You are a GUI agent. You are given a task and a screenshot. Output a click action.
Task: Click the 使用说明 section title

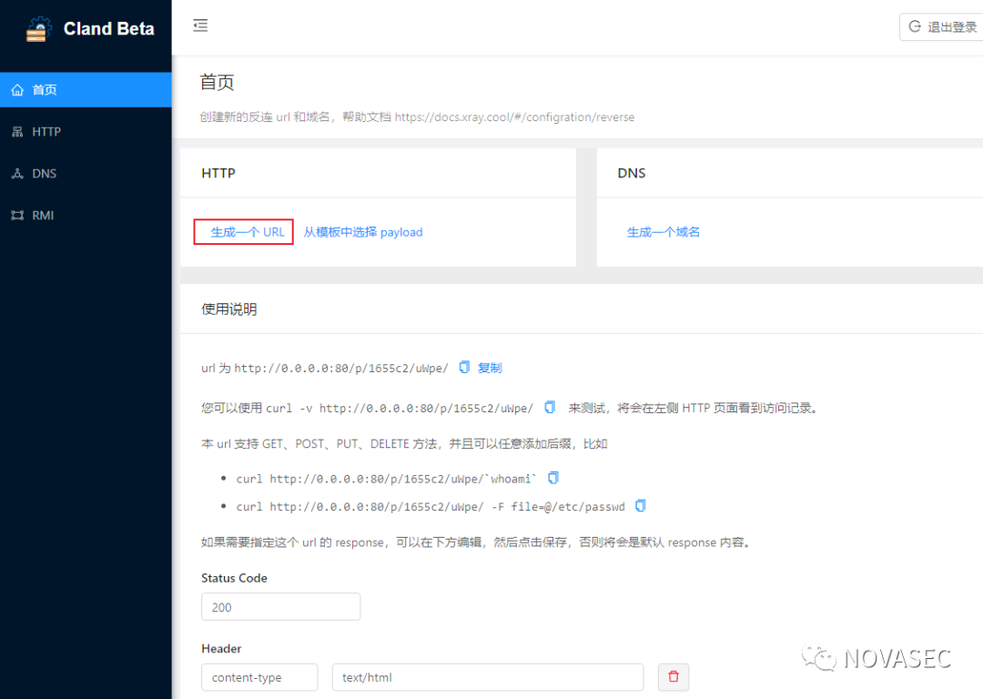(x=228, y=309)
